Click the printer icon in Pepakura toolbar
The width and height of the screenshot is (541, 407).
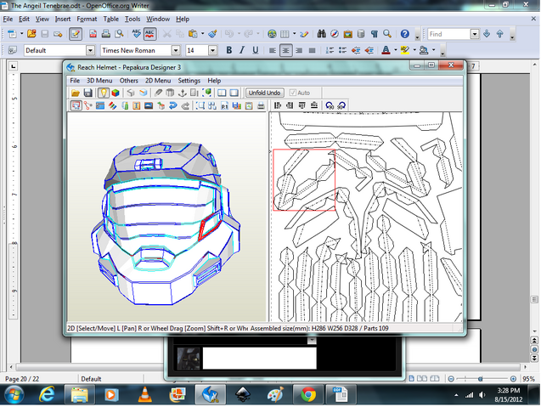pos(262,105)
